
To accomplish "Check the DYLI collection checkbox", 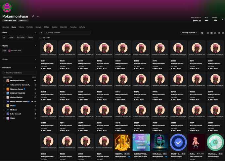I will pyautogui.click(x=4, y=106).
